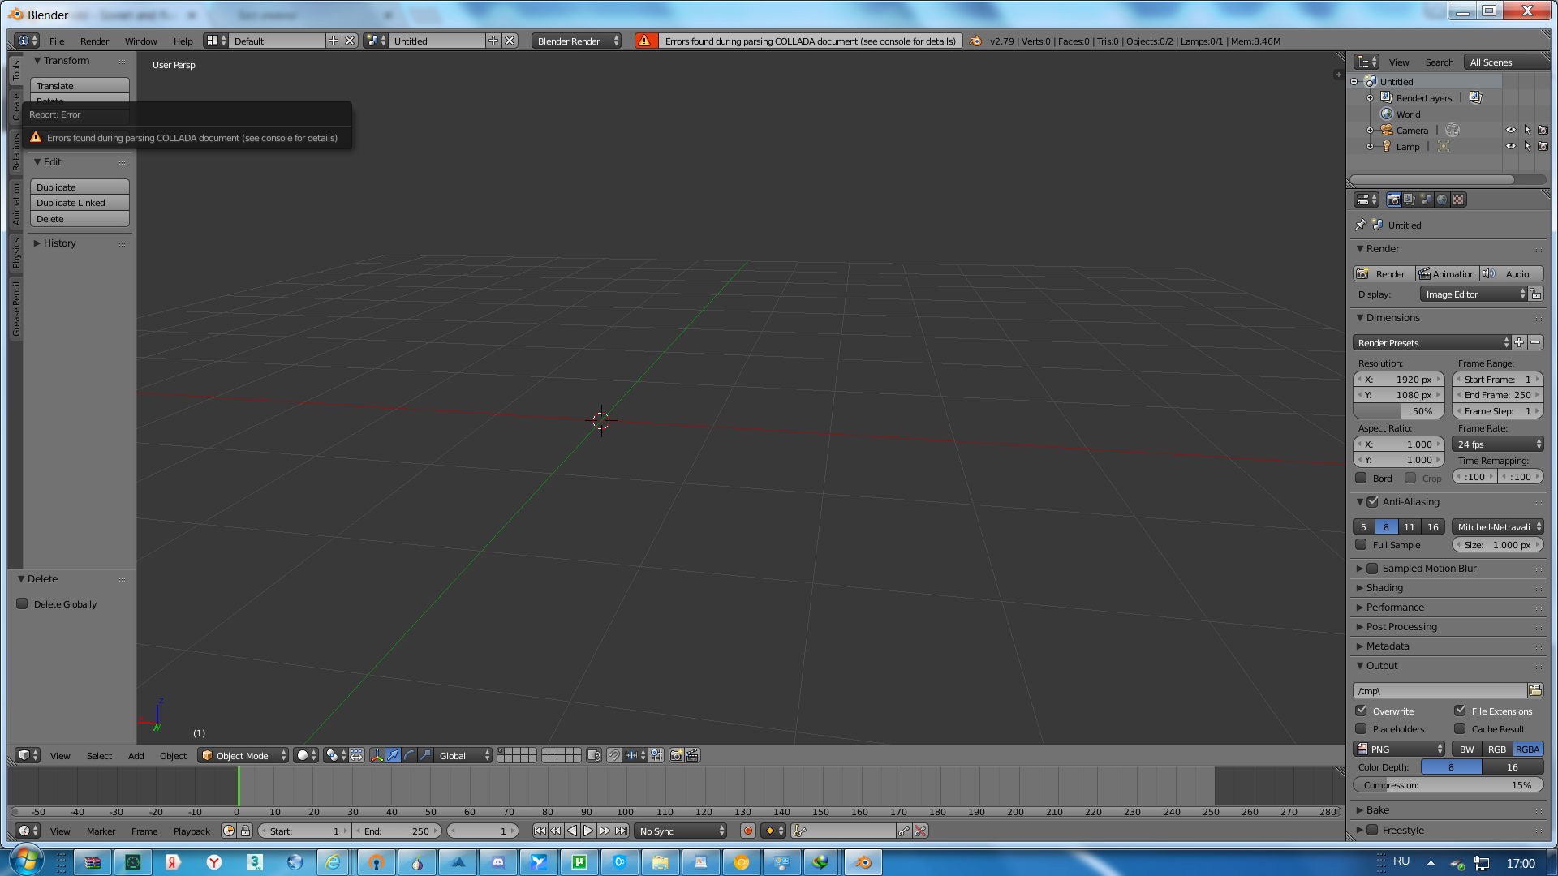The image size is (1558, 876).
Task: Open the Render properties tab (camera icon)
Action: [1393, 200]
